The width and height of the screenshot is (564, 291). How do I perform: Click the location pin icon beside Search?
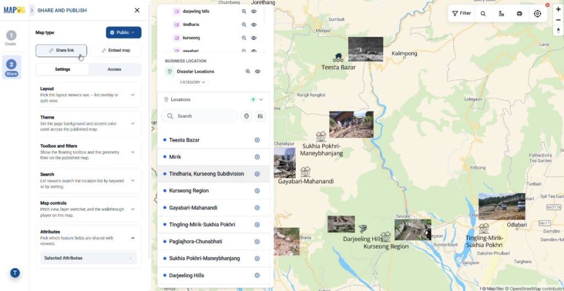pyautogui.click(x=246, y=117)
